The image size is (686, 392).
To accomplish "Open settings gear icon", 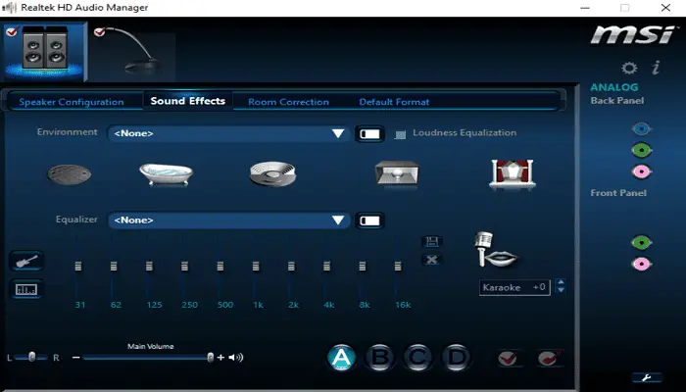I will point(629,68).
